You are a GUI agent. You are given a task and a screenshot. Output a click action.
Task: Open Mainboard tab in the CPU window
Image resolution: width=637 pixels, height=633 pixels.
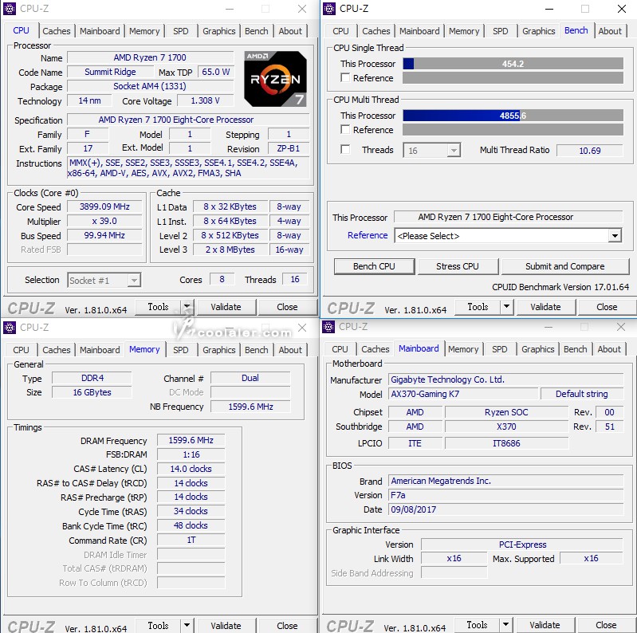(100, 31)
